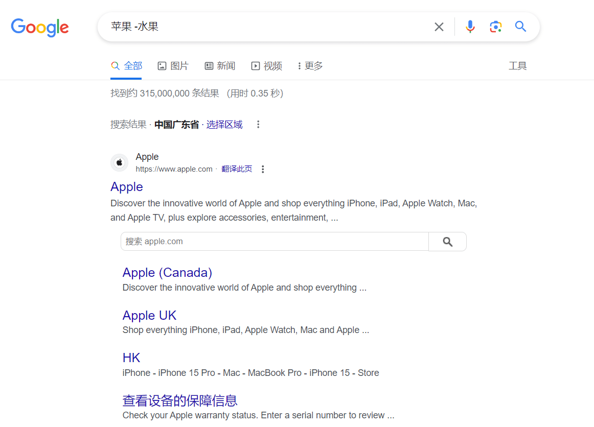Click the Apple site name above URL
Viewport: 594px width, 427px height.
click(147, 157)
